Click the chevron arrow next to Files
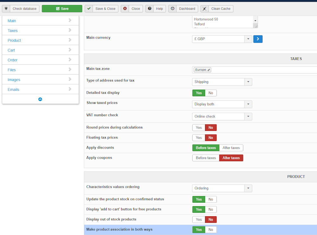This screenshot has height=235, width=317. coord(70,69)
